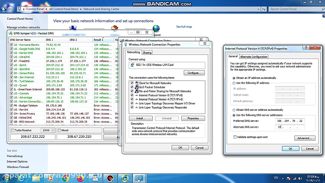Click 802.11n USB Wireless LAN adapter icon
The image size is (325, 183).
pos(132,65)
